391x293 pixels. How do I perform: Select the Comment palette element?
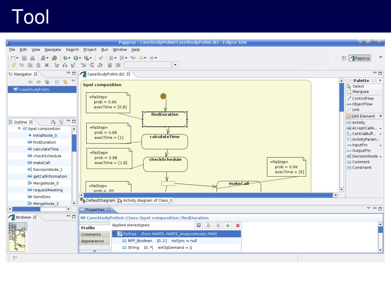click(x=358, y=162)
